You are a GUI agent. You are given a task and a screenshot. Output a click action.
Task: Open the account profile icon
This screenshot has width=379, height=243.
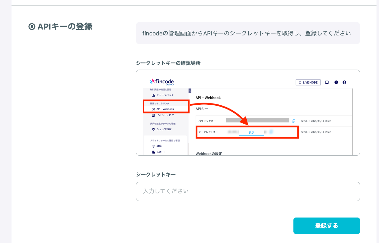(344, 82)
